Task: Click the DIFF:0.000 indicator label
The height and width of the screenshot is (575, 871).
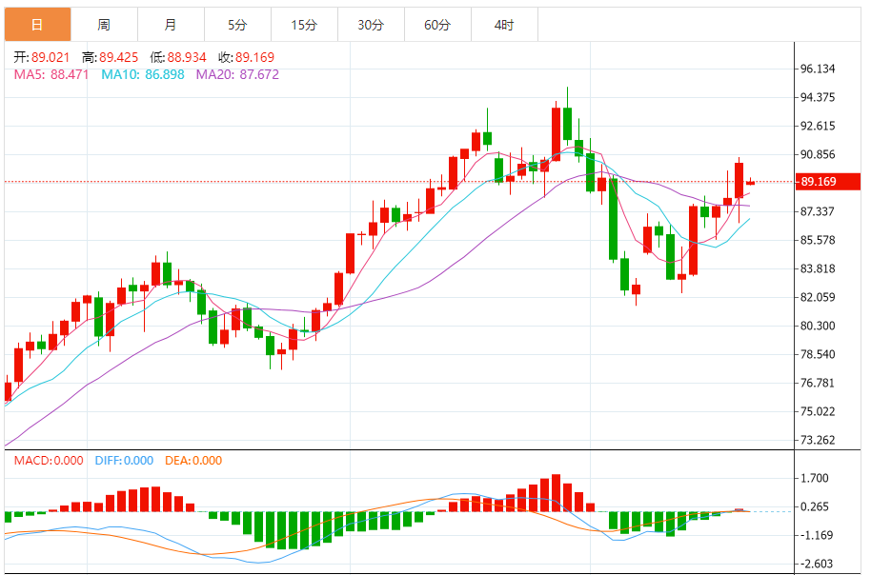Action: coord(124,461)
